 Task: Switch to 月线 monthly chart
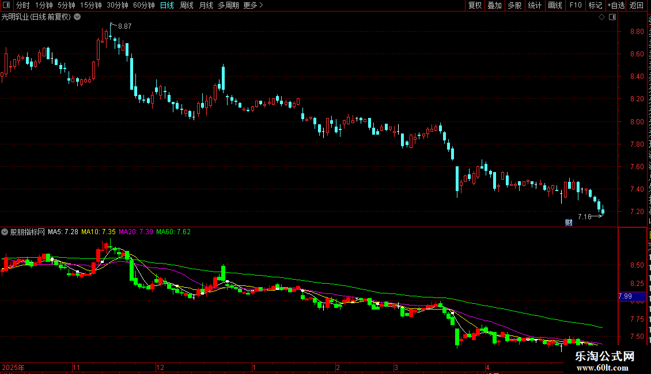[206, 5]
